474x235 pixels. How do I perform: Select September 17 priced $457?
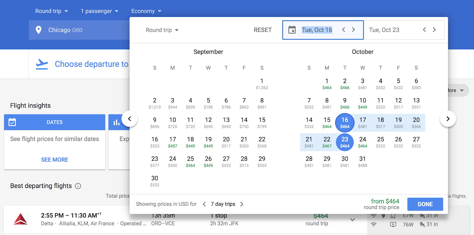[173, 142]
